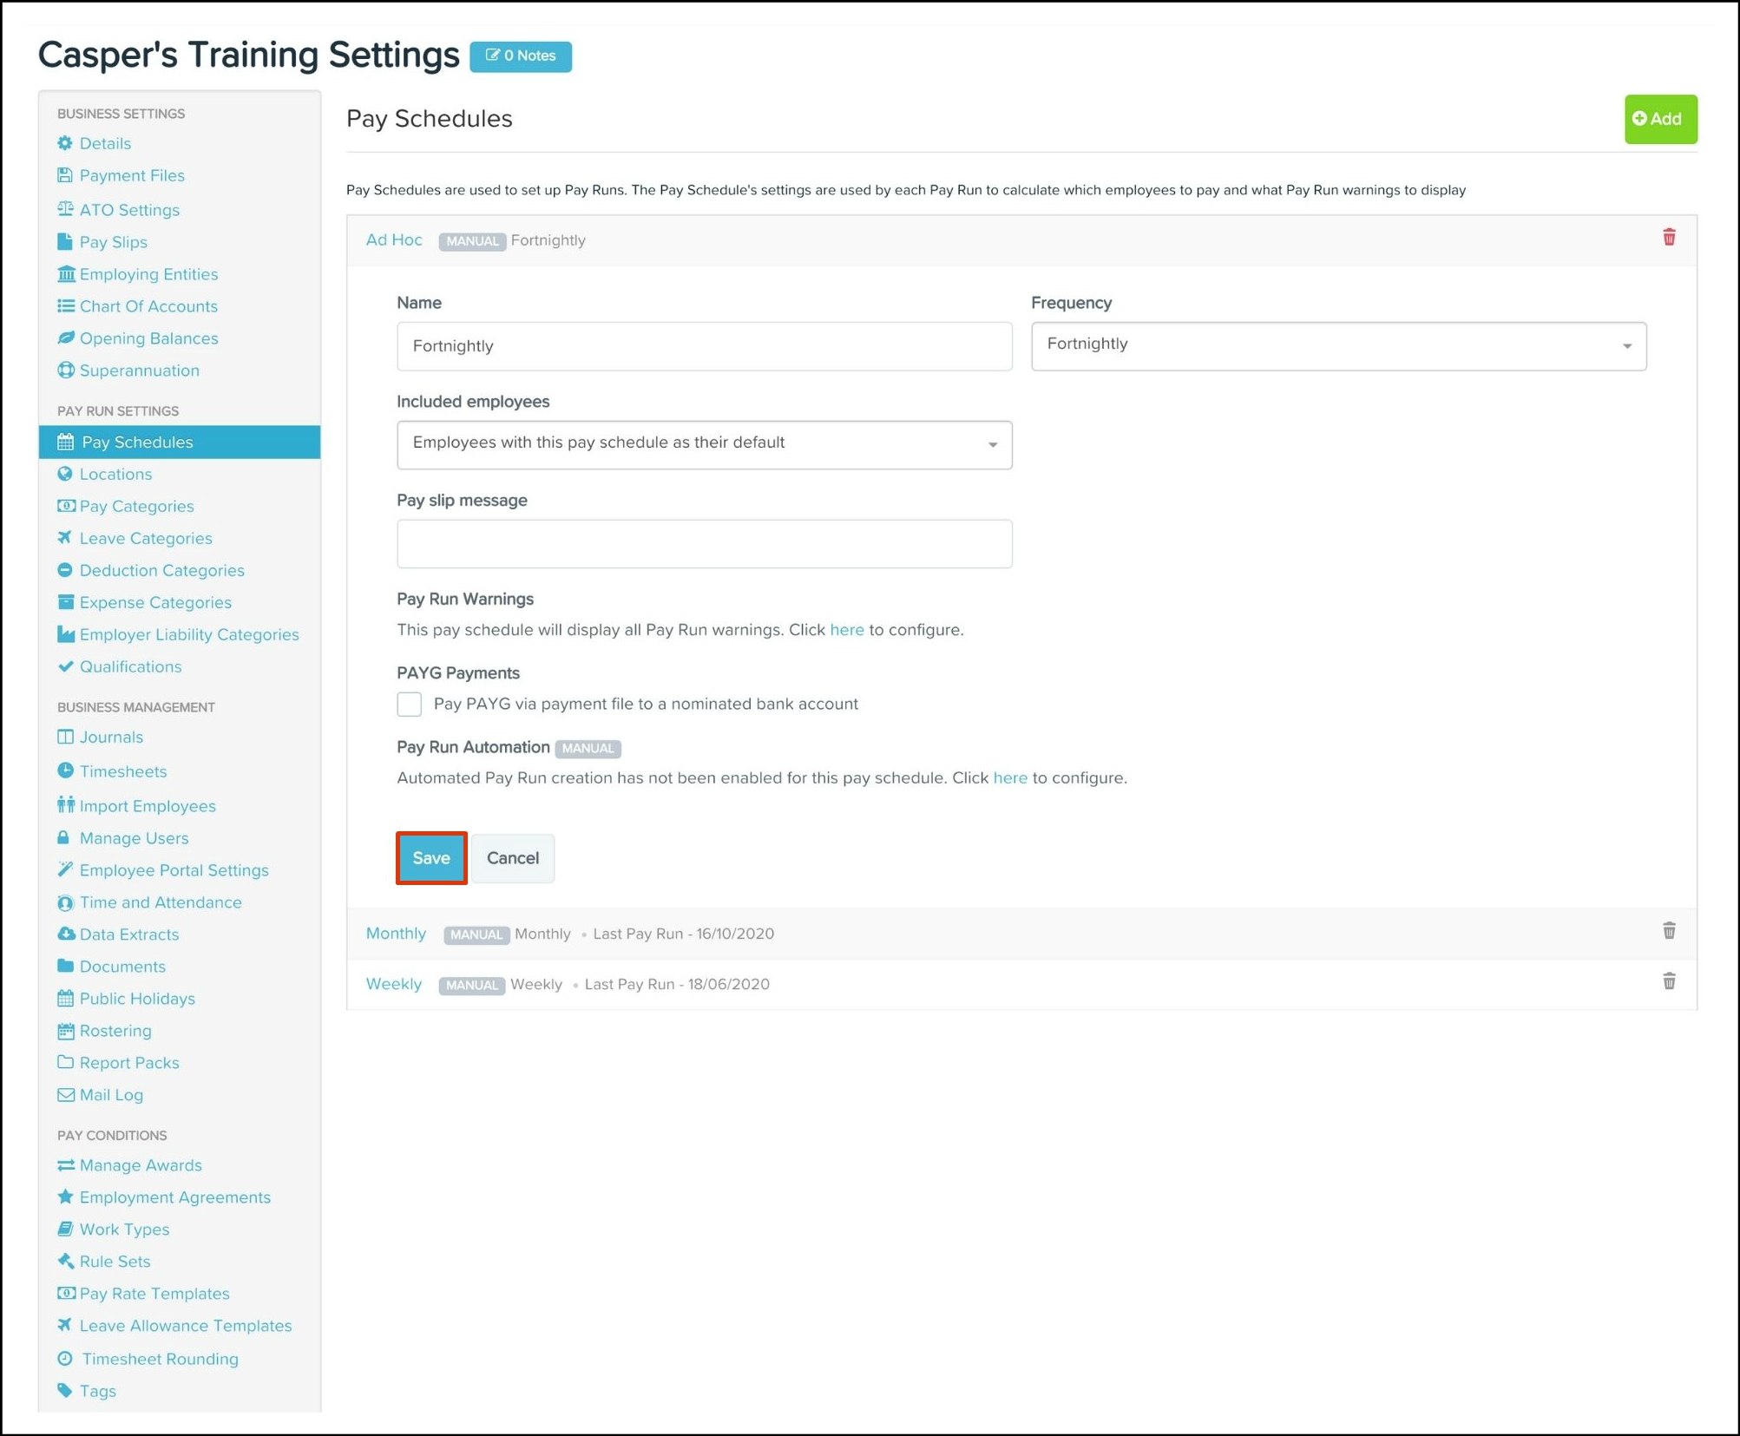This screenshot has height=1436, width=1740.
Task: Expand the Weekly pay schedule row
Action: [x=393, y=984]
